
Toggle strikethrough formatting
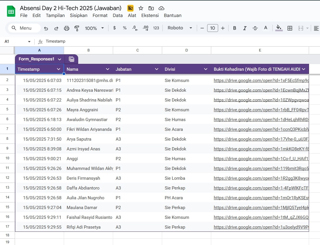[x=255, y=28]
